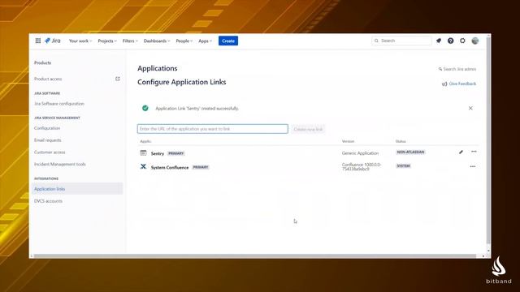
Task: Dismiss the success message with X
Action: (x=470, y=108)
